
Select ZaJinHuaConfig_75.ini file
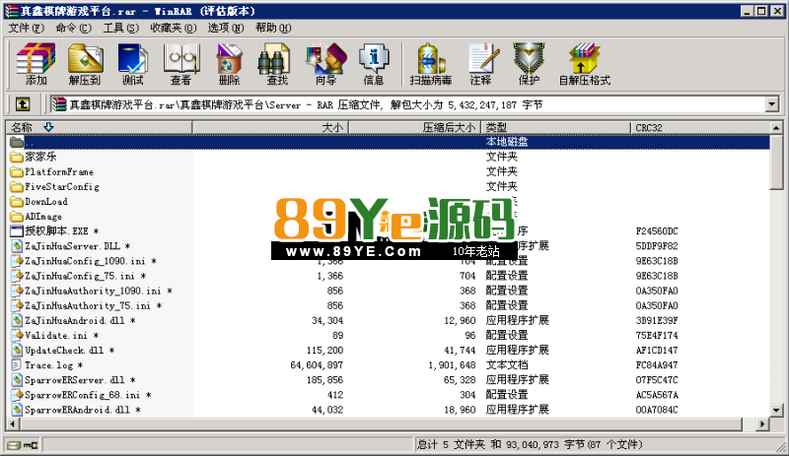click(79, 276)
